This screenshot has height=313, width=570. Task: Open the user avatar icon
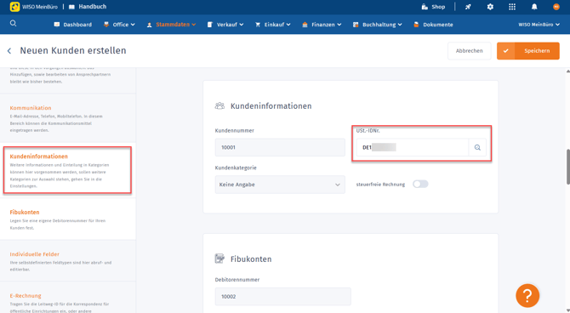[556, 7]
